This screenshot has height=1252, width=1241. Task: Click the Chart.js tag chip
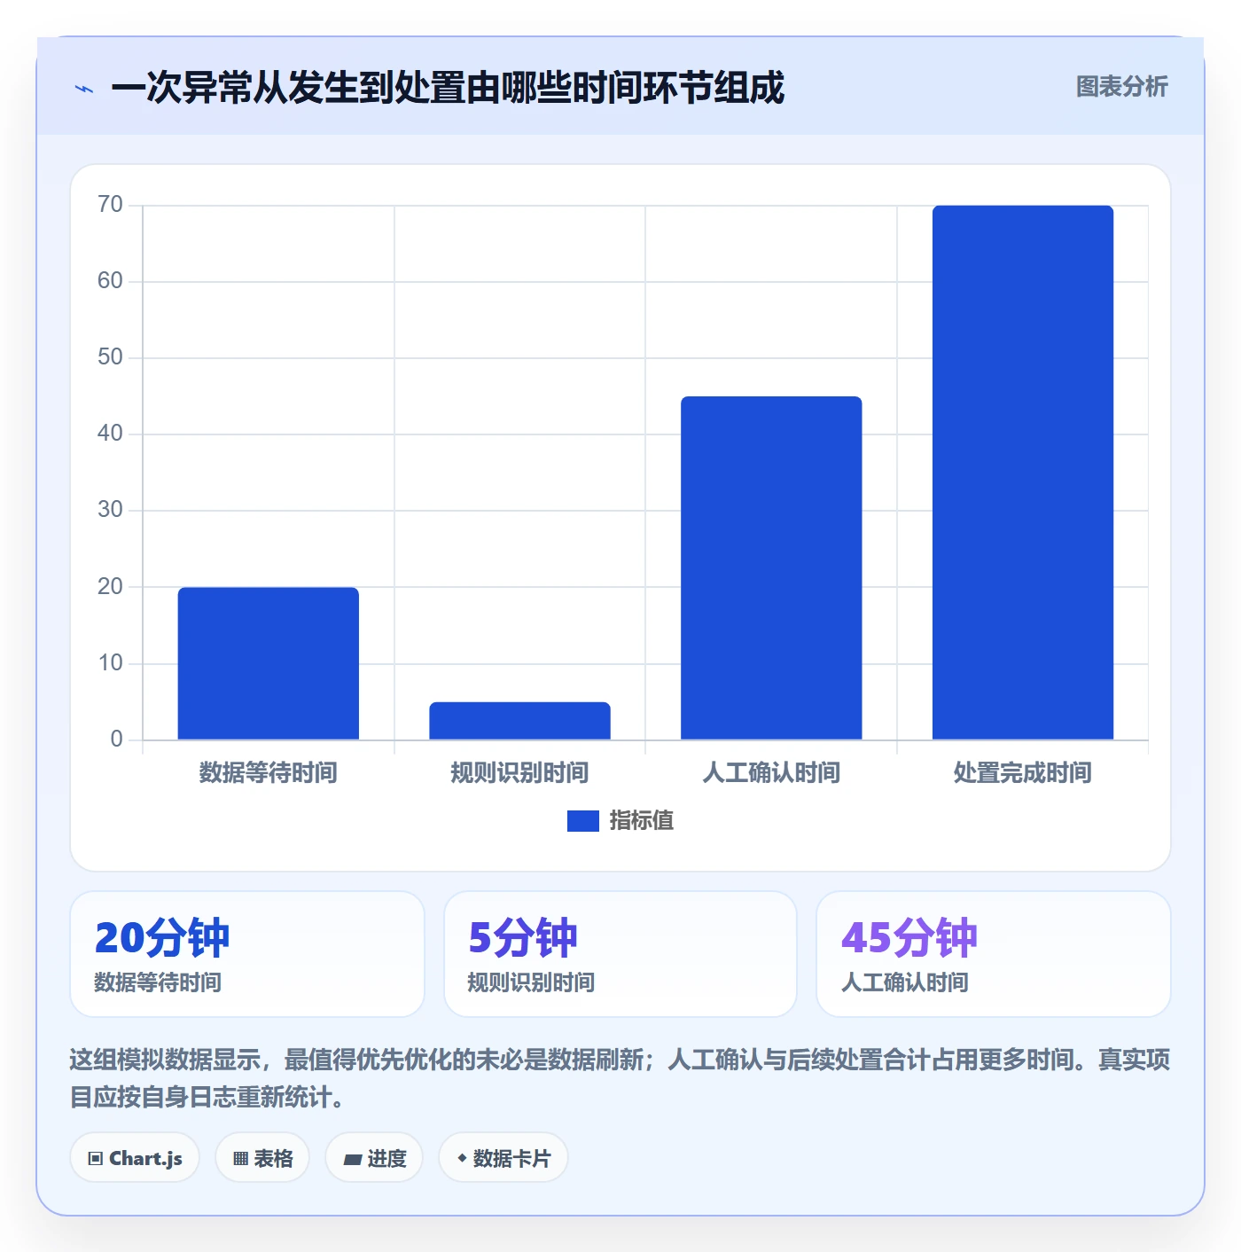pos(135,1158)
